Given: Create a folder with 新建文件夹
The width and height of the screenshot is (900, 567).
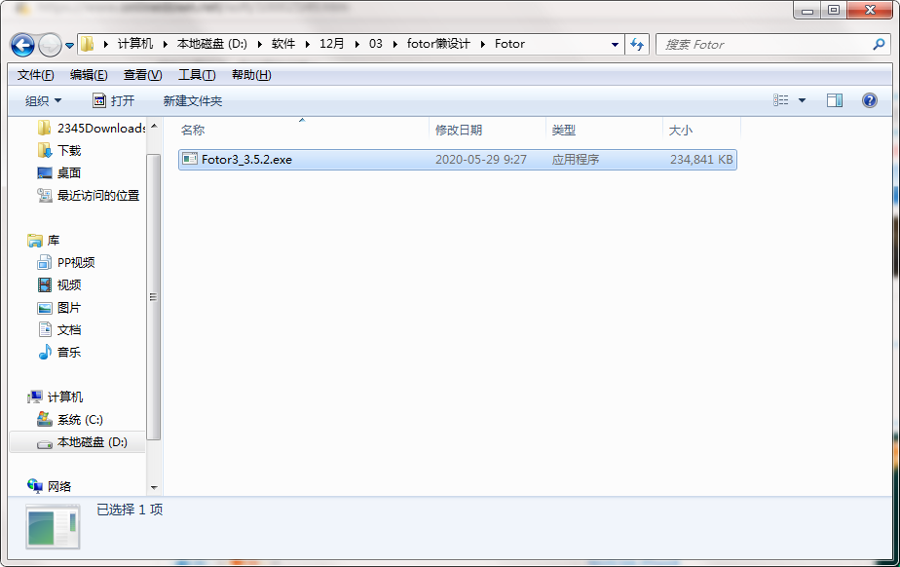Looking at the screenshot, I should pyautogui.click(x=192, y=101).
